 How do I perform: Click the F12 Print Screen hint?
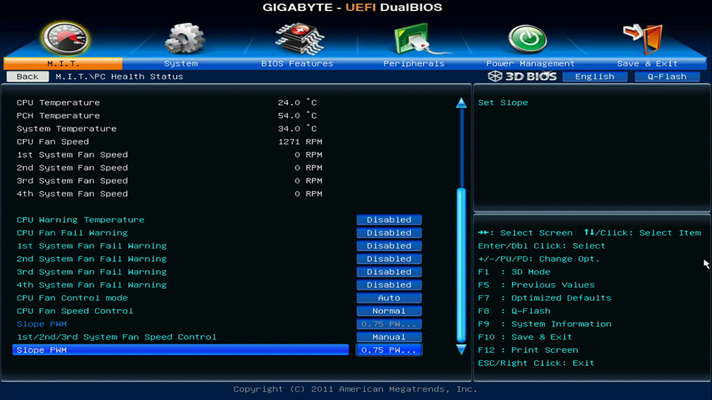click(x=528, y=350)
